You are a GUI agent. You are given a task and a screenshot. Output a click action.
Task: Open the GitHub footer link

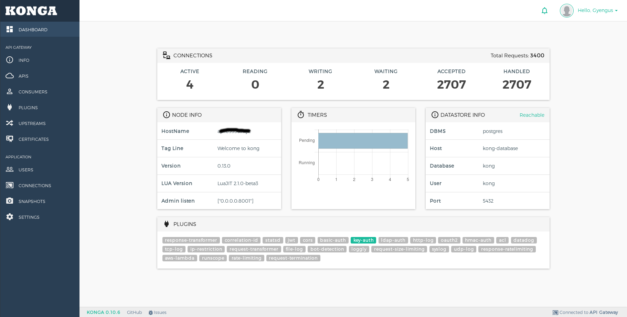(134, 313)
